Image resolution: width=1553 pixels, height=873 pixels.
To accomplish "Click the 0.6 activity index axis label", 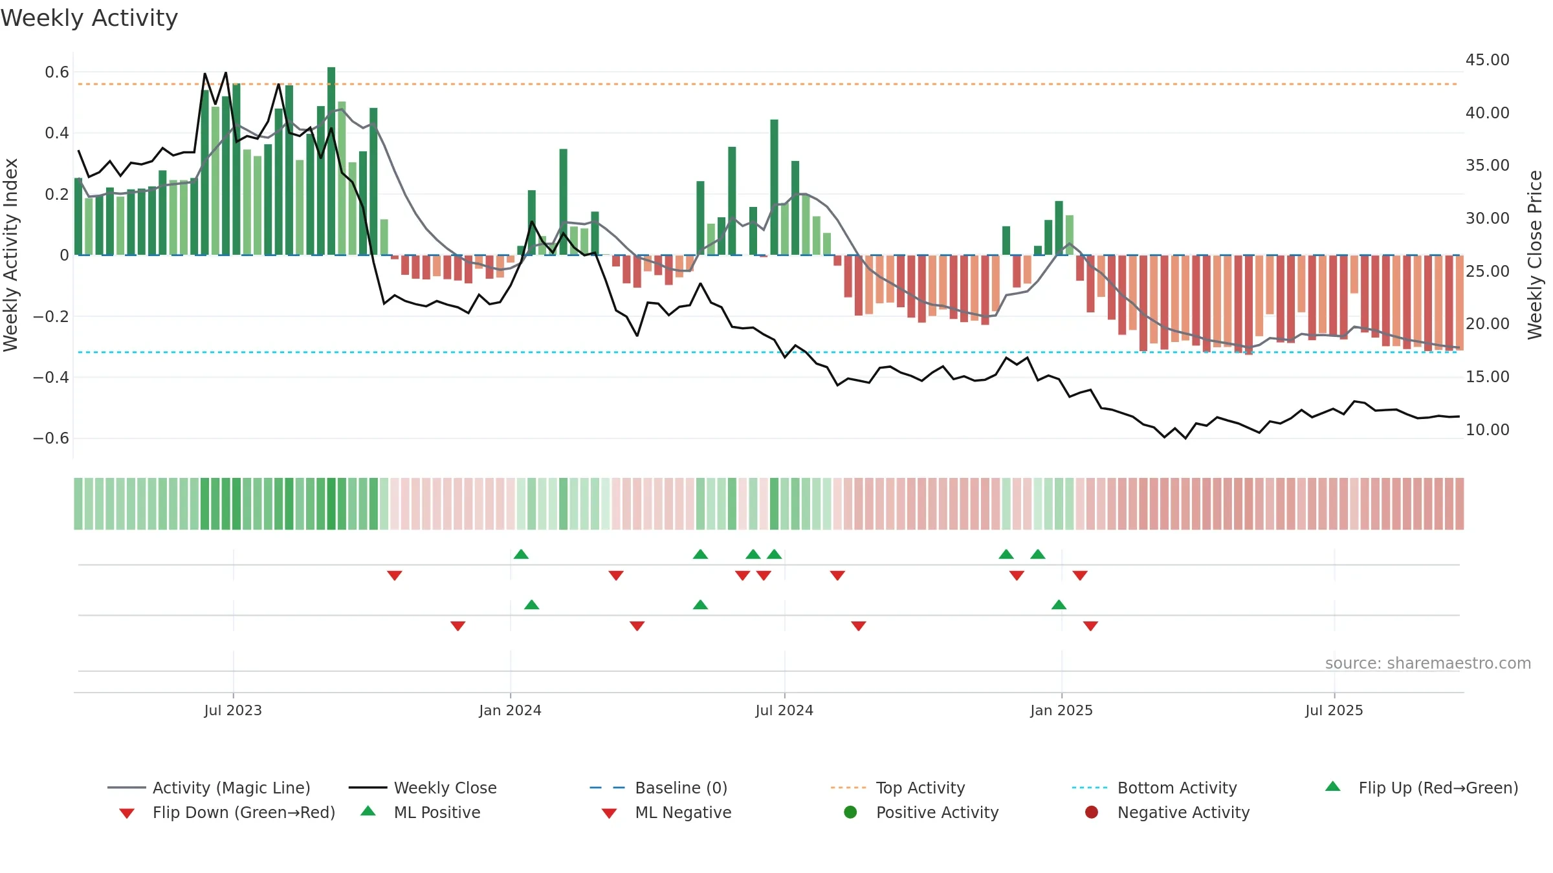I will (x=57, y=72).
